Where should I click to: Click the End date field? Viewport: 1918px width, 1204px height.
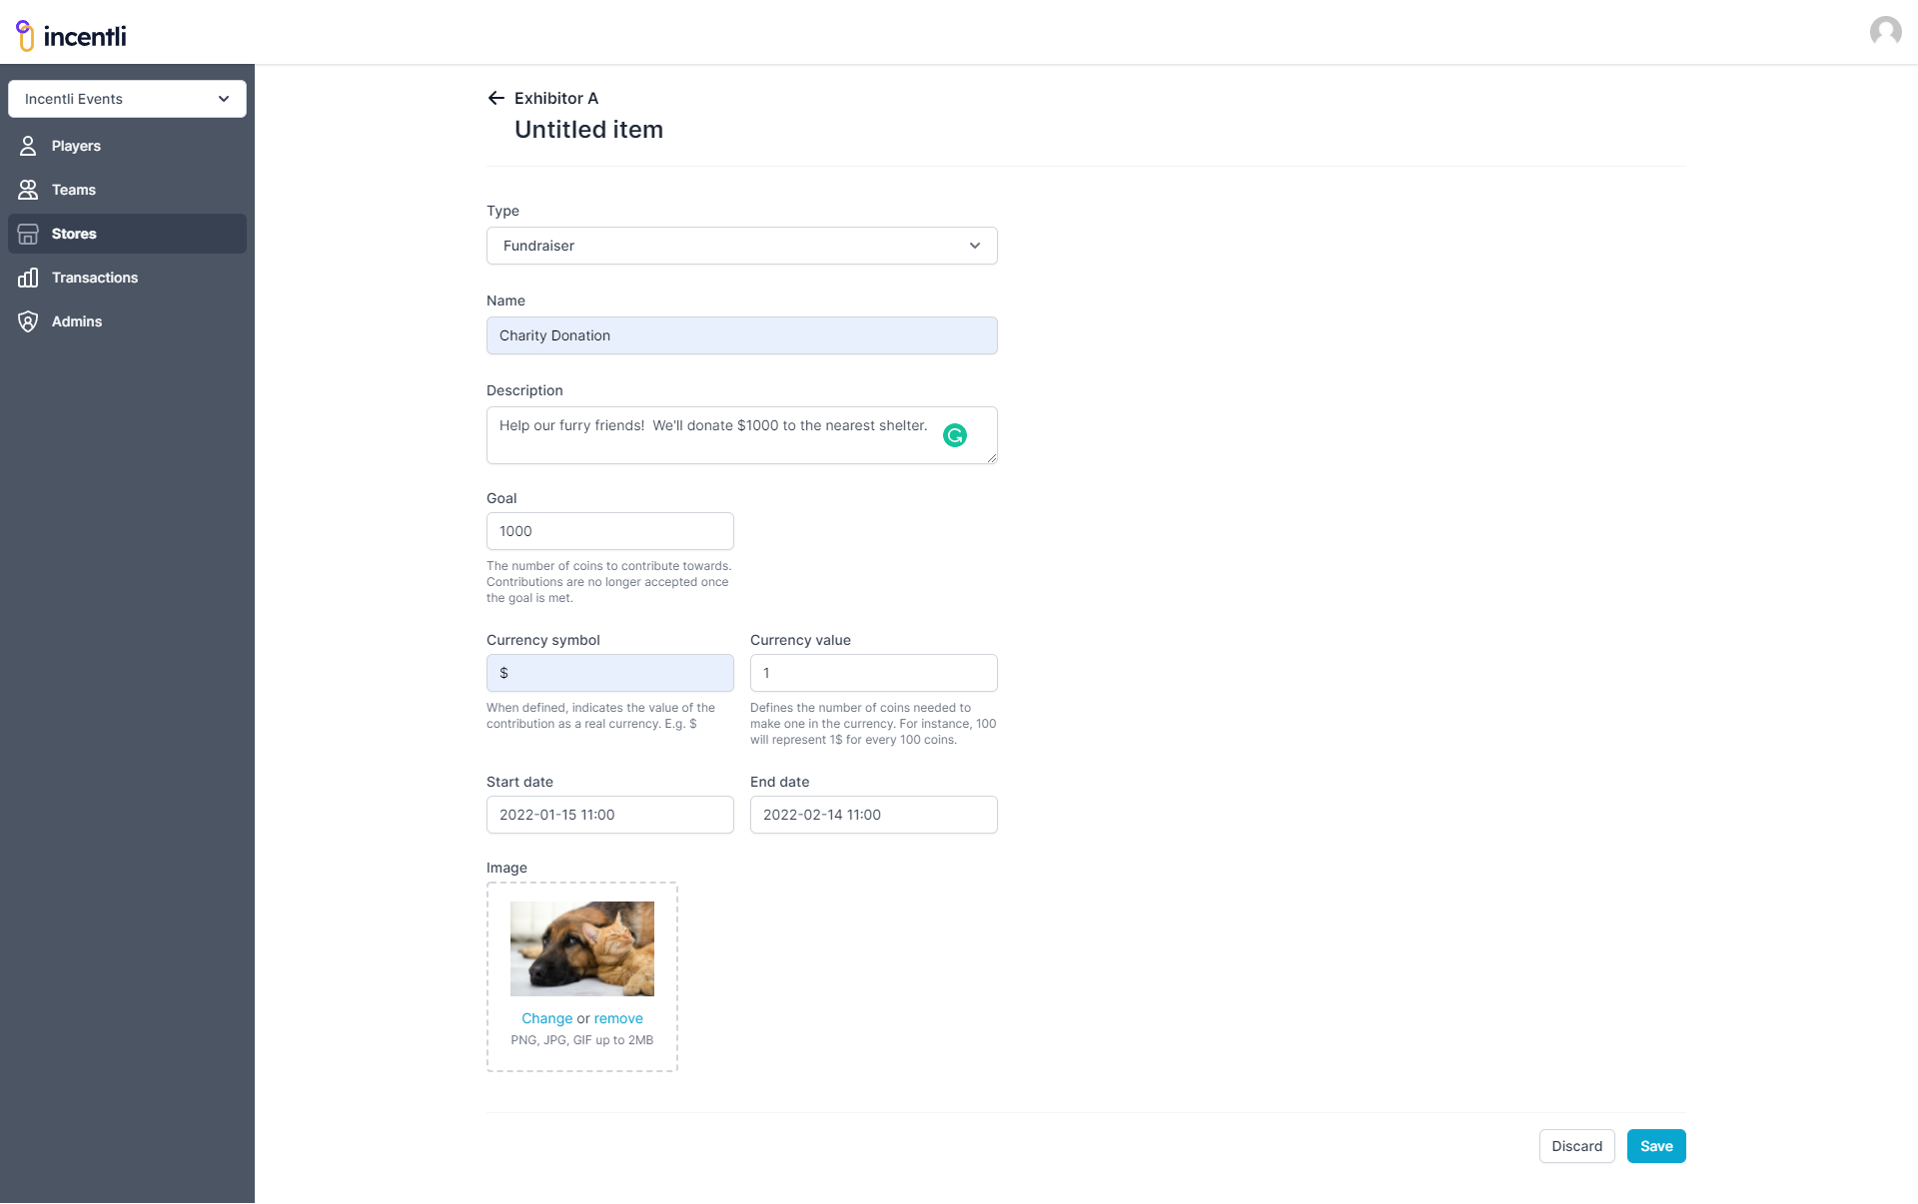click(873, 815)
